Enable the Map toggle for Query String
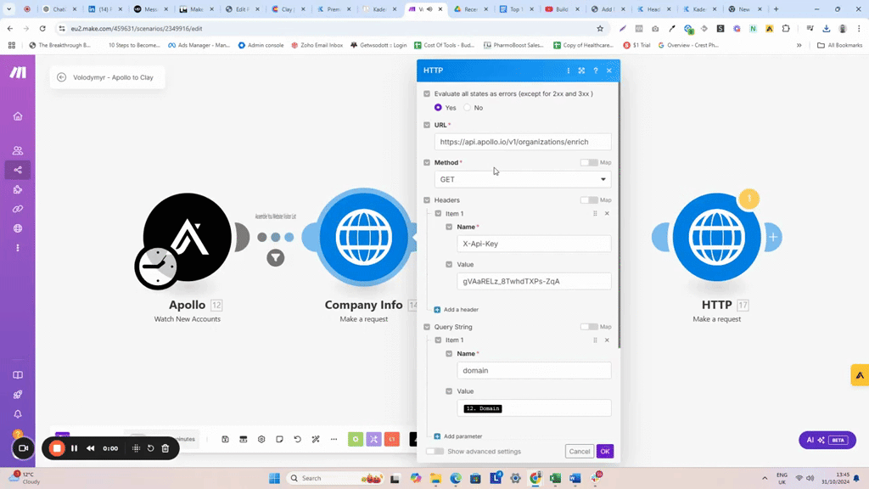Image resolution: width=869 pixels, height=489 pixels. point(588,327)
